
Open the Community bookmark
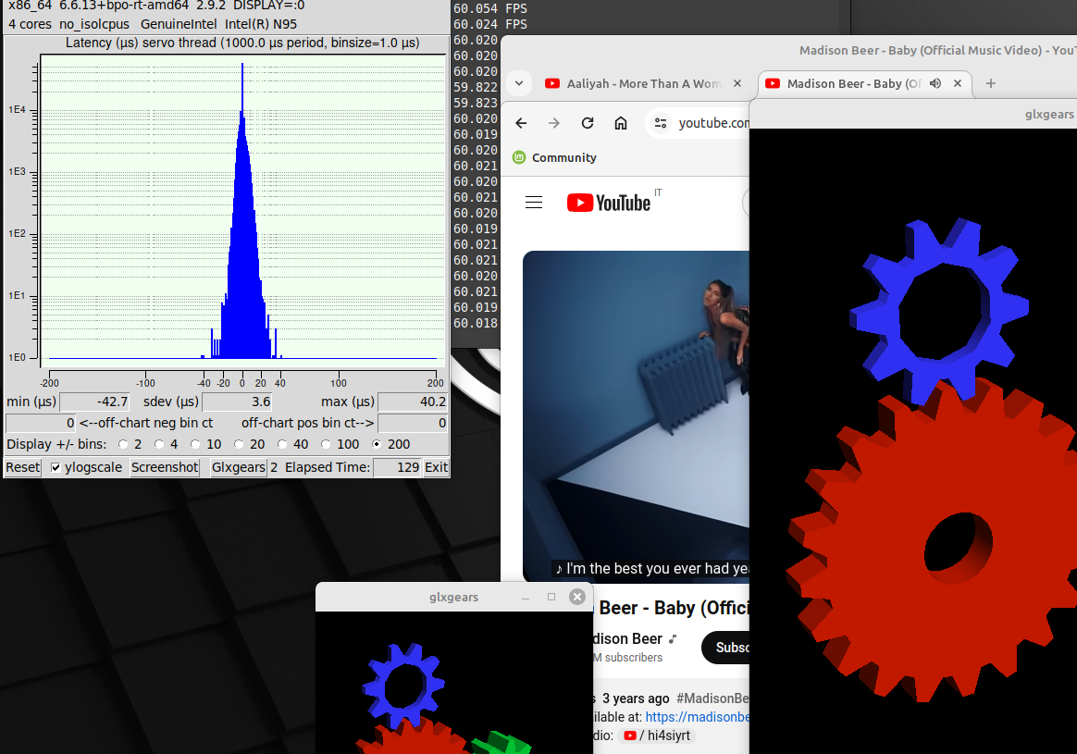point(555,157)
